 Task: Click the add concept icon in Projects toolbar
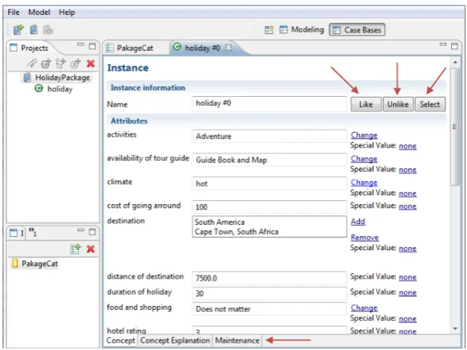tap(46, 63)
